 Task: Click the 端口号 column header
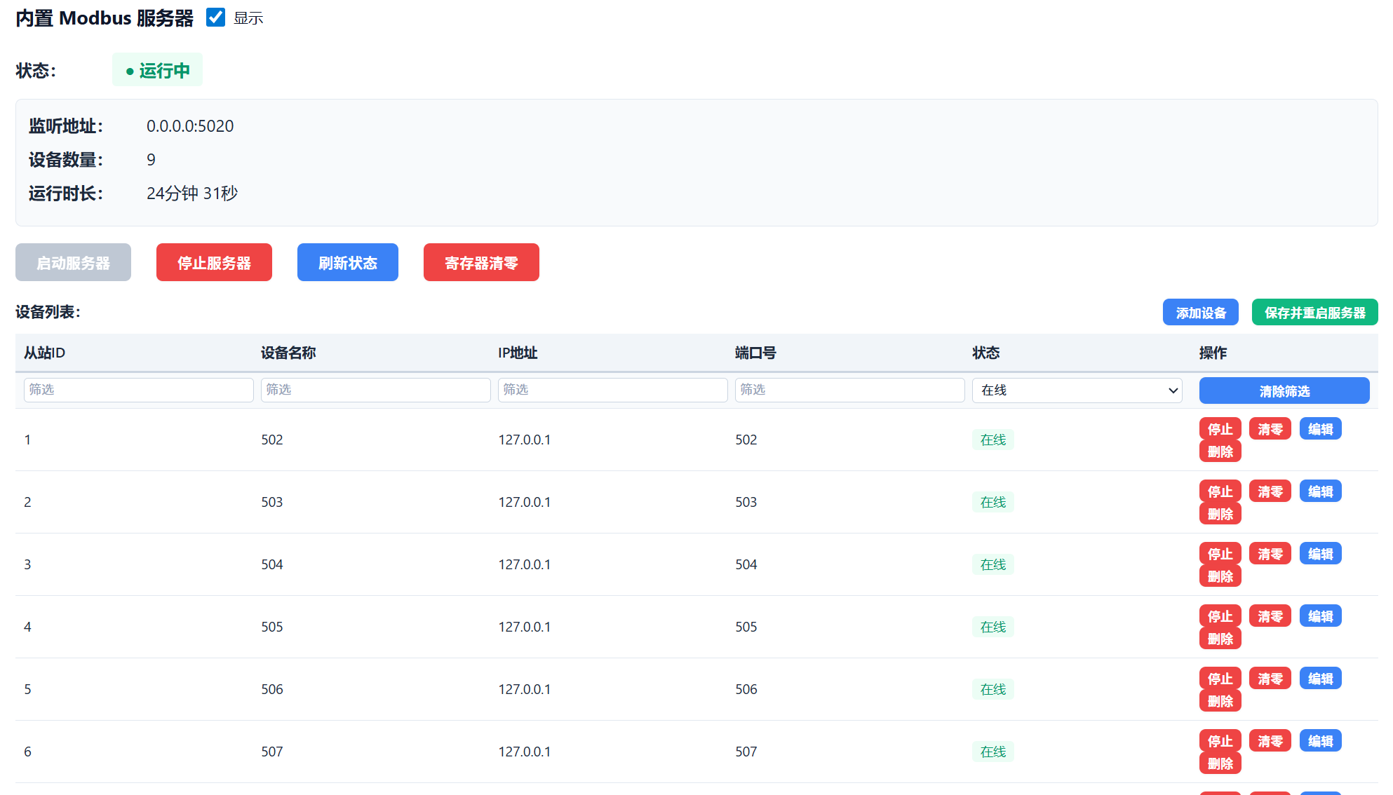coord(755,353)
